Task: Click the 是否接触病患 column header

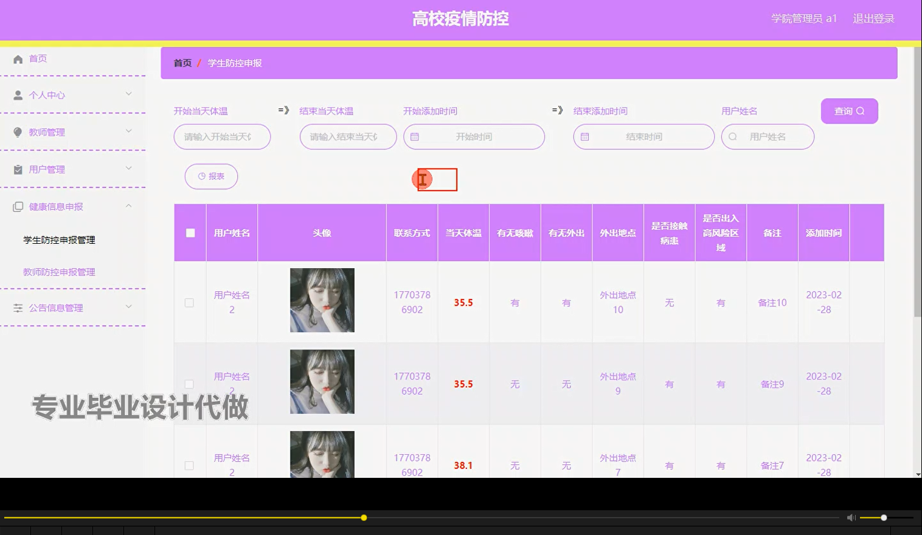Action: point(670,233)
